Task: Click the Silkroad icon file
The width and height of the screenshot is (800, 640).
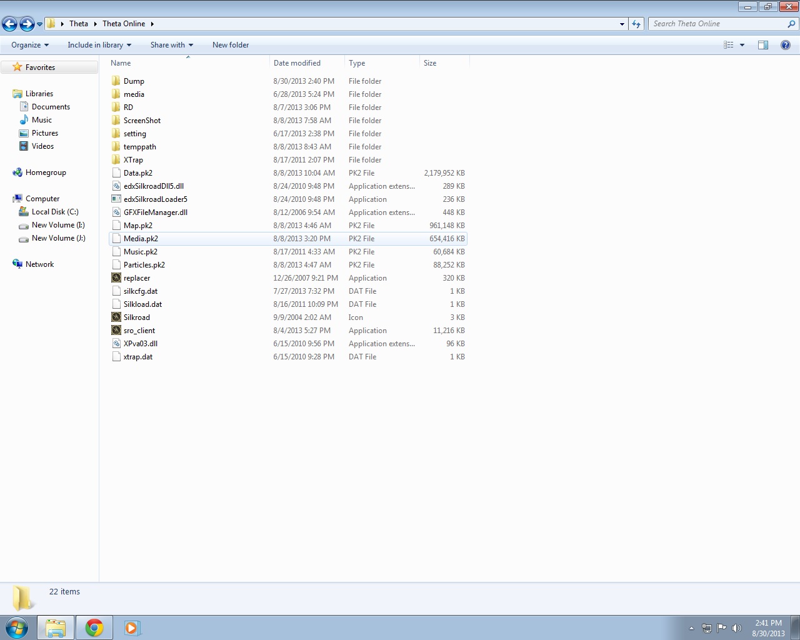Action: [116, 317]
